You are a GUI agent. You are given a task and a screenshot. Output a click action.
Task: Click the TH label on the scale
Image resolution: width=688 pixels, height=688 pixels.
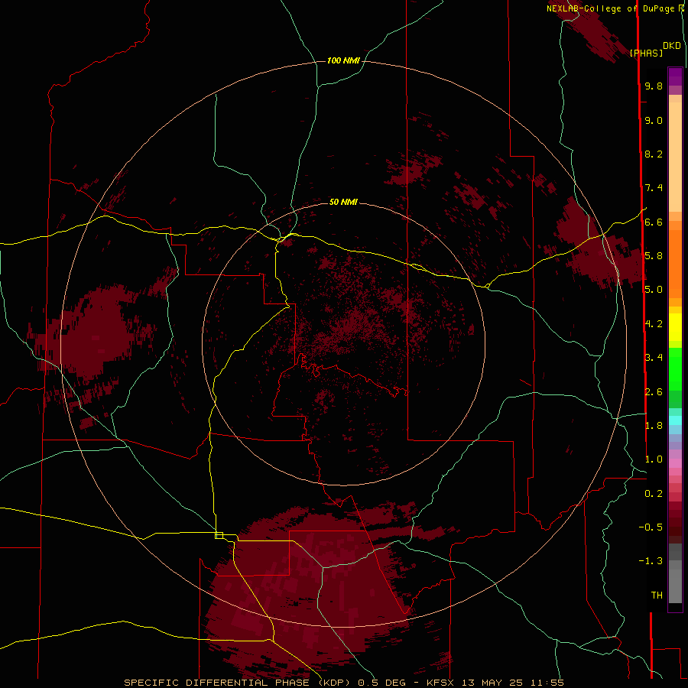click(657, 595)
